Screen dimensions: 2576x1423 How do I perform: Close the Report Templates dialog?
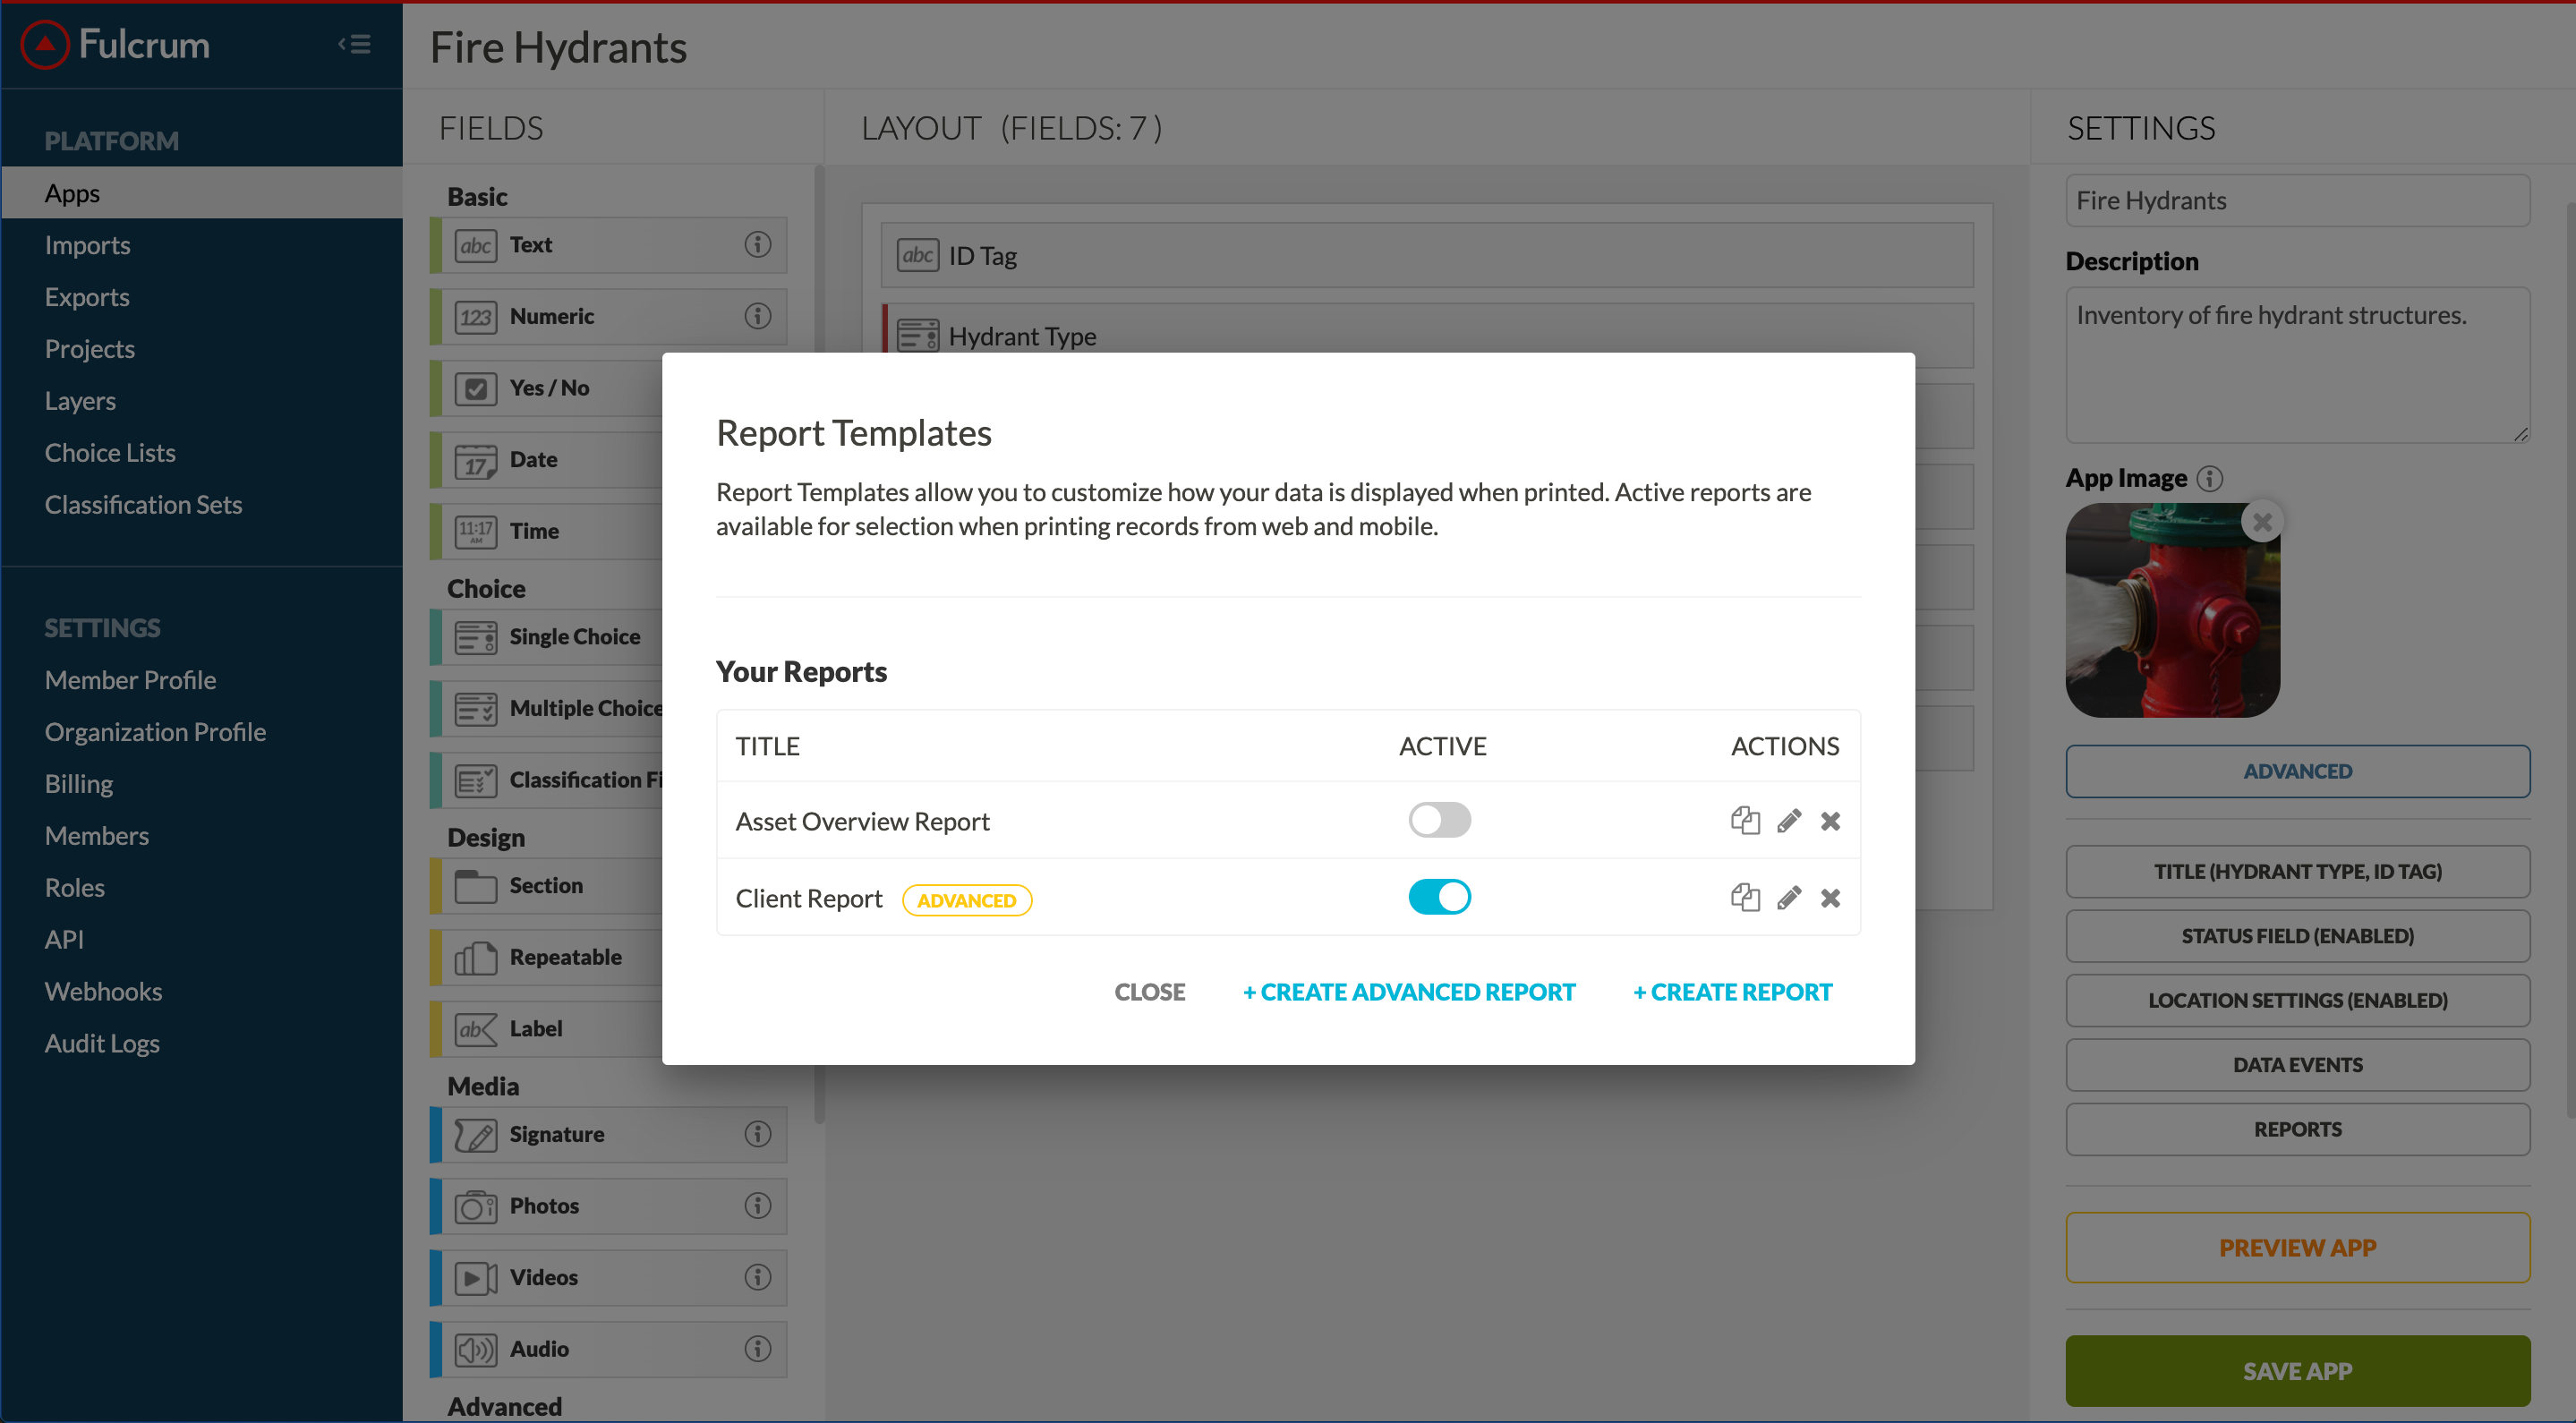(1150, 992)
